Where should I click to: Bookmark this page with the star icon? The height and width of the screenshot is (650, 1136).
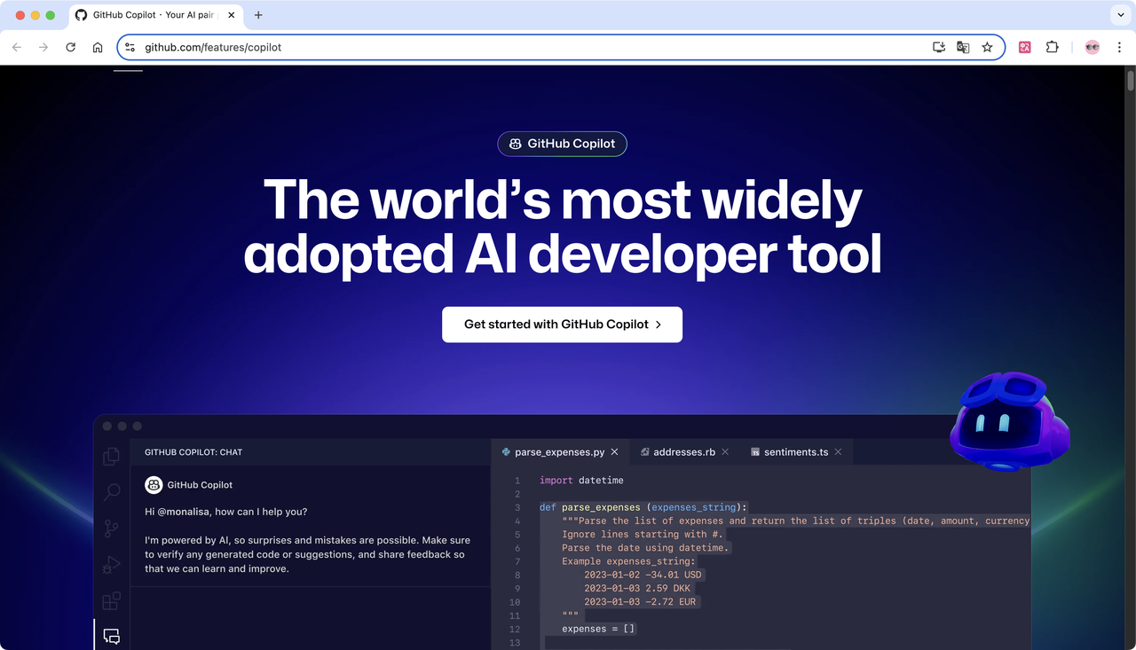click(x=987, y=47)
